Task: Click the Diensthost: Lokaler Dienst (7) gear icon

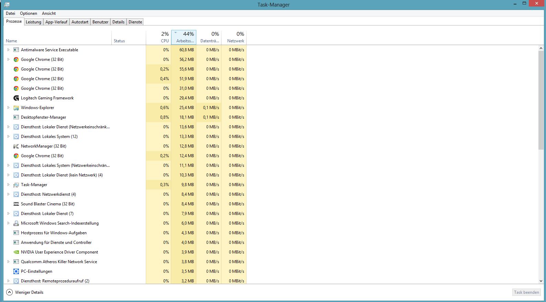Action: pyautogui.click(x=16, y=214)
